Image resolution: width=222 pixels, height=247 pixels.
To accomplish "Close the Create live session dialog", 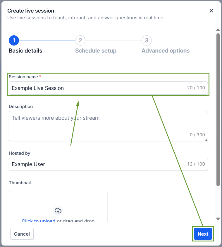I will click(x=211, y=11).
